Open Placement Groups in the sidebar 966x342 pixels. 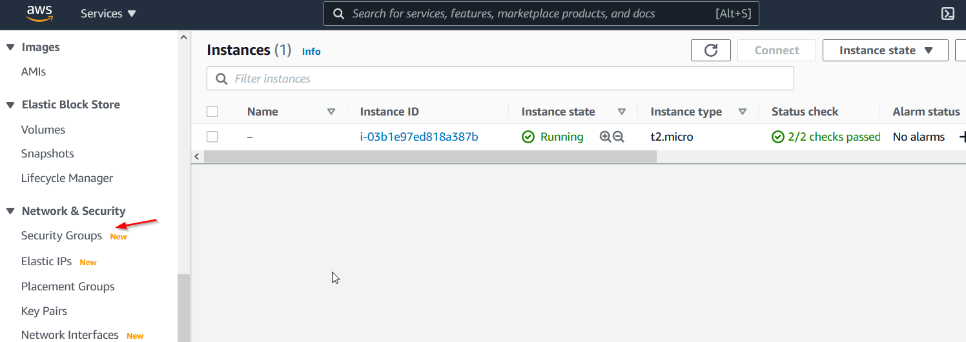coord(68,287)
